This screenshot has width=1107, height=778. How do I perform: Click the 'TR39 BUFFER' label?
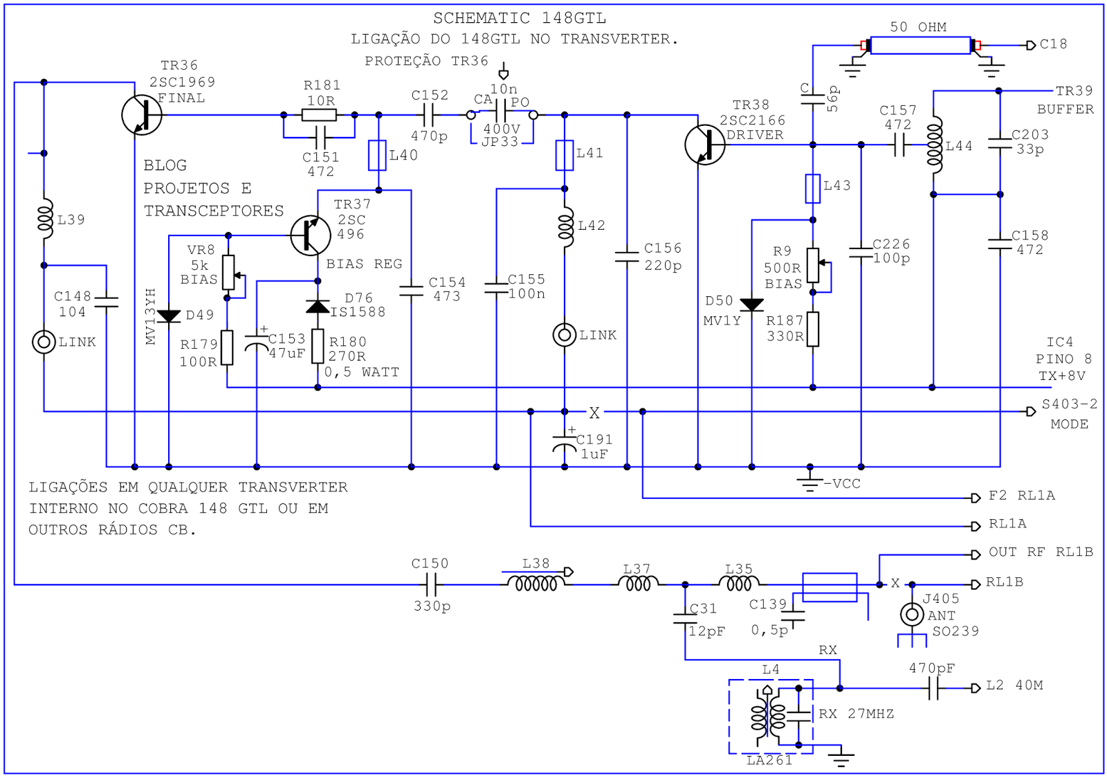click(x=1065, y=100)
